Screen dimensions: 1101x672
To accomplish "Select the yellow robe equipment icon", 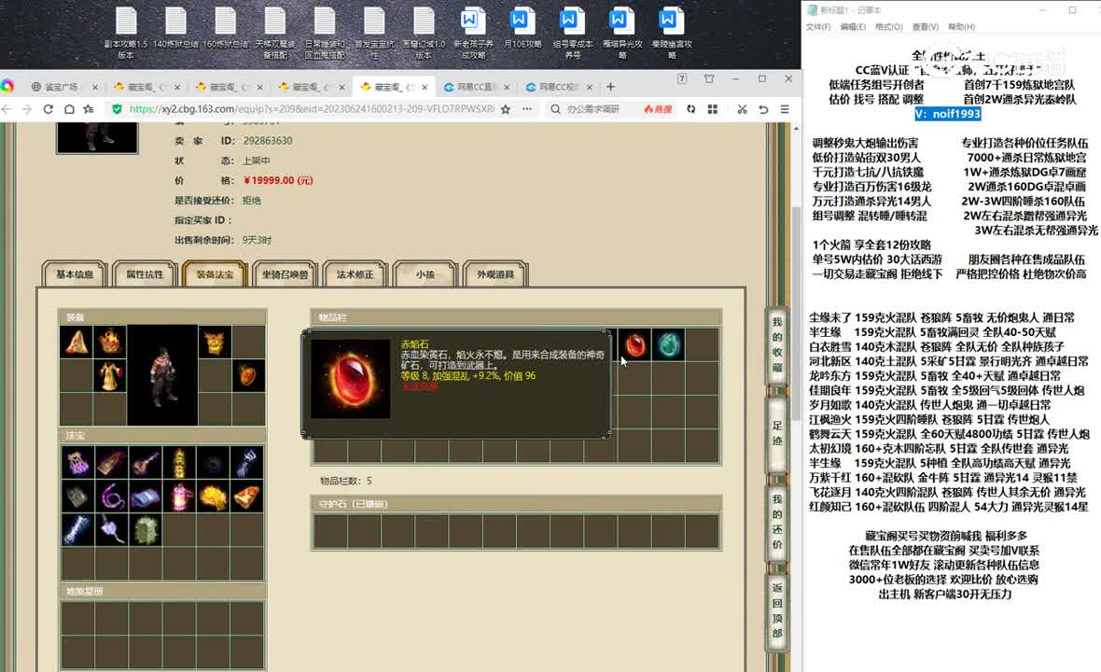I will pos(110,377).
